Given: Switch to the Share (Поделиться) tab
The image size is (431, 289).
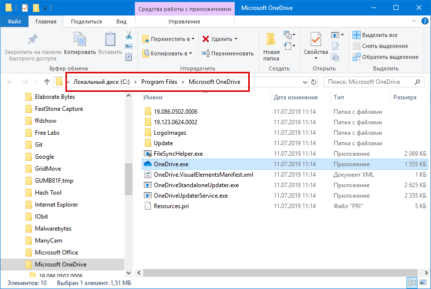Looking at the screenshot, I should (86, 21).
